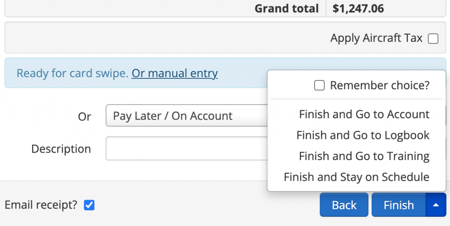Screen dimensions: 450x226
Task: Uncheck the Email receipt checkbox
Action: [89, 205]
